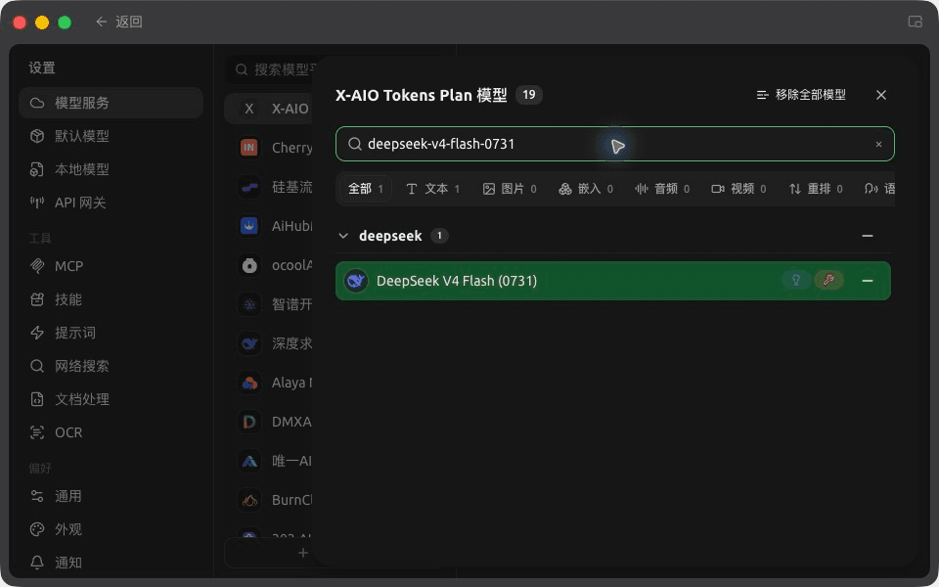Click the DeepSeek V4 Flash (0731) model row

[613, 281]
